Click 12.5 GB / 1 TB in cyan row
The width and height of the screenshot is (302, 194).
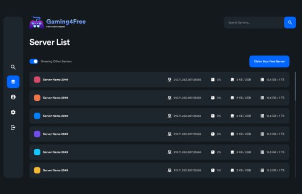[x=275, y=152]
